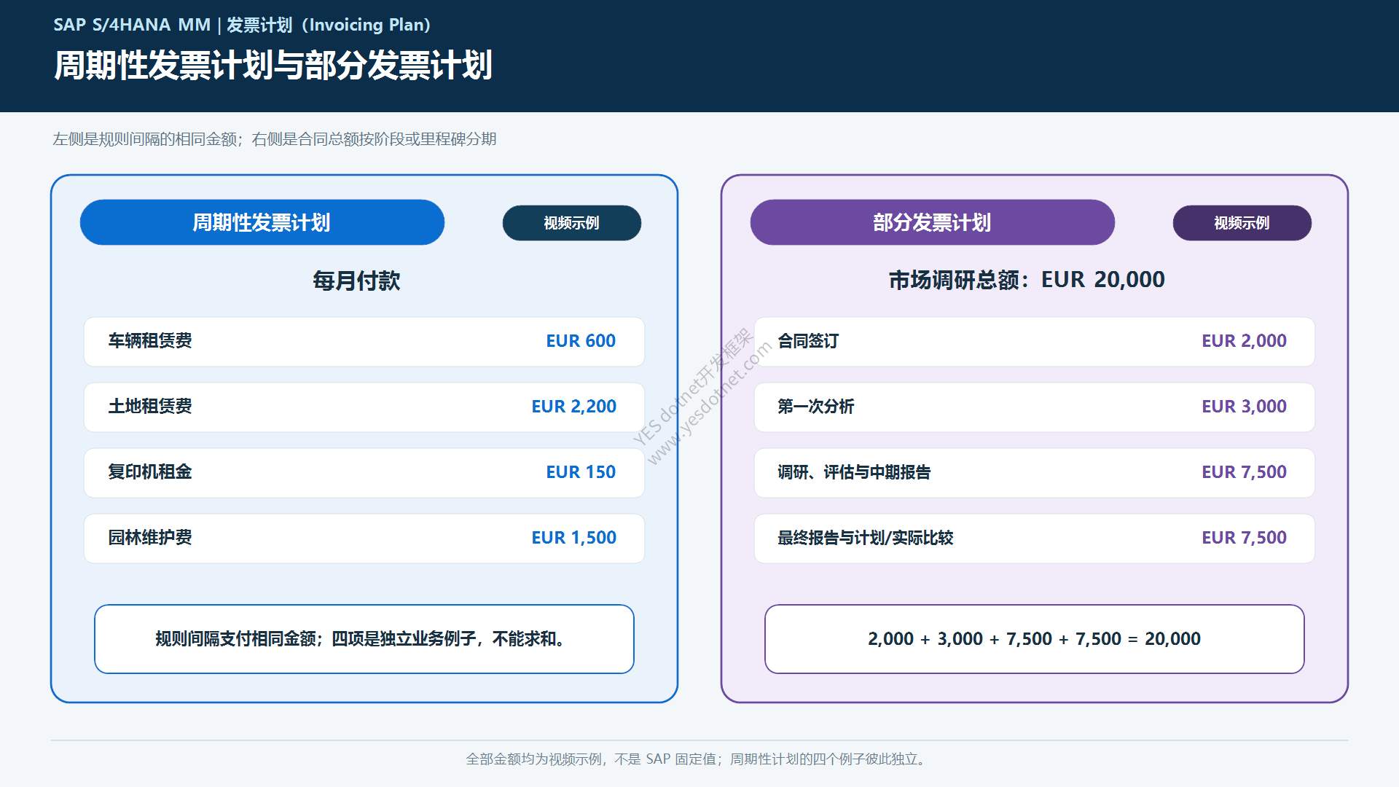Click the EUR 1,500 amount

pos(573,538)
